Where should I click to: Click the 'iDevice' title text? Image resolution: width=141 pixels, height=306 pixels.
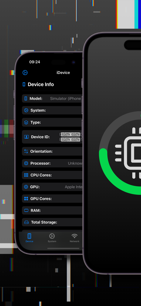(x=63, y=73)
